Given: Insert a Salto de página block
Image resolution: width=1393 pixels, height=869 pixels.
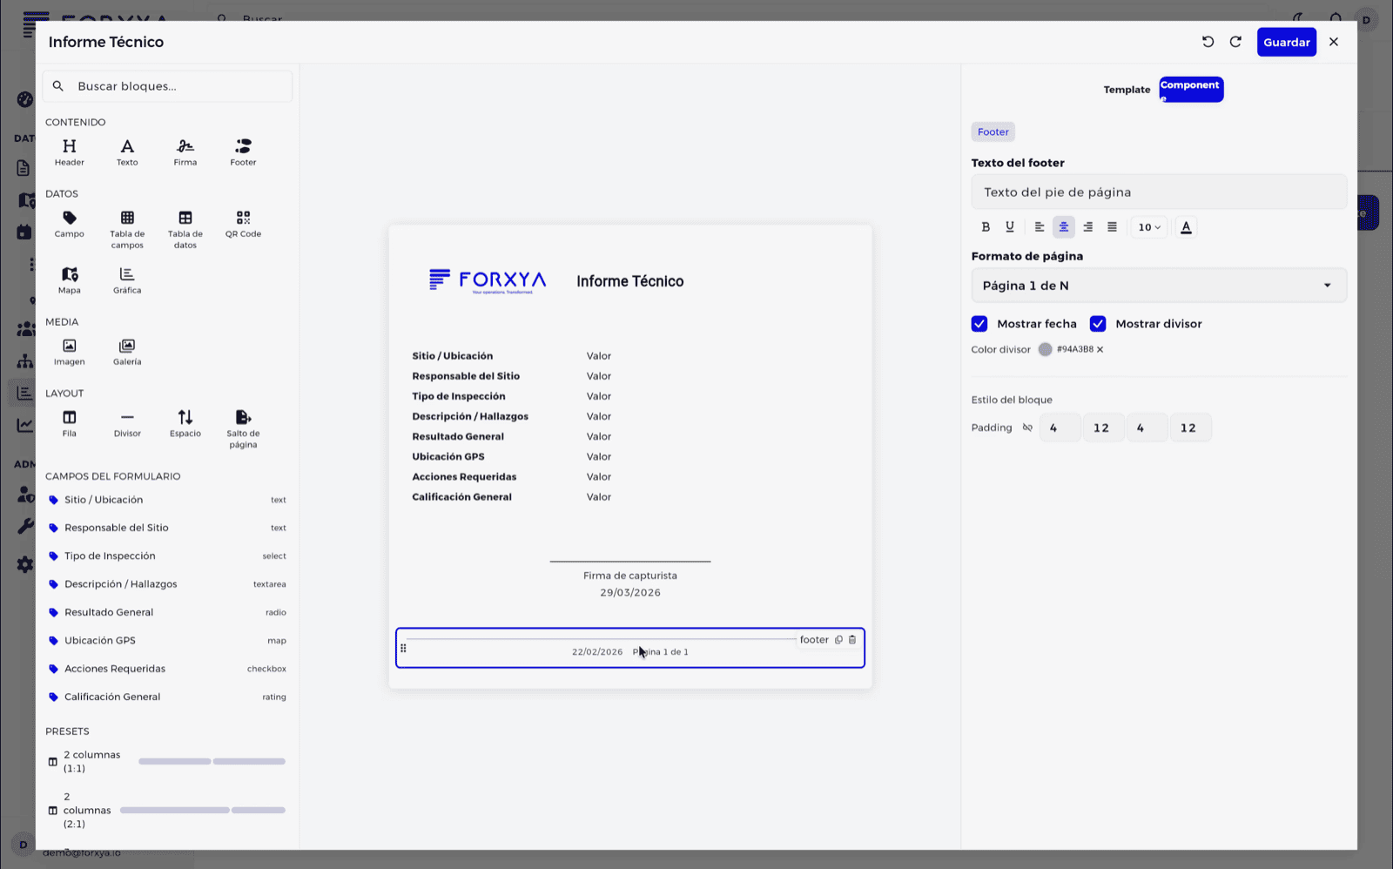Looking at the screenshot, I should pos(243,429).
